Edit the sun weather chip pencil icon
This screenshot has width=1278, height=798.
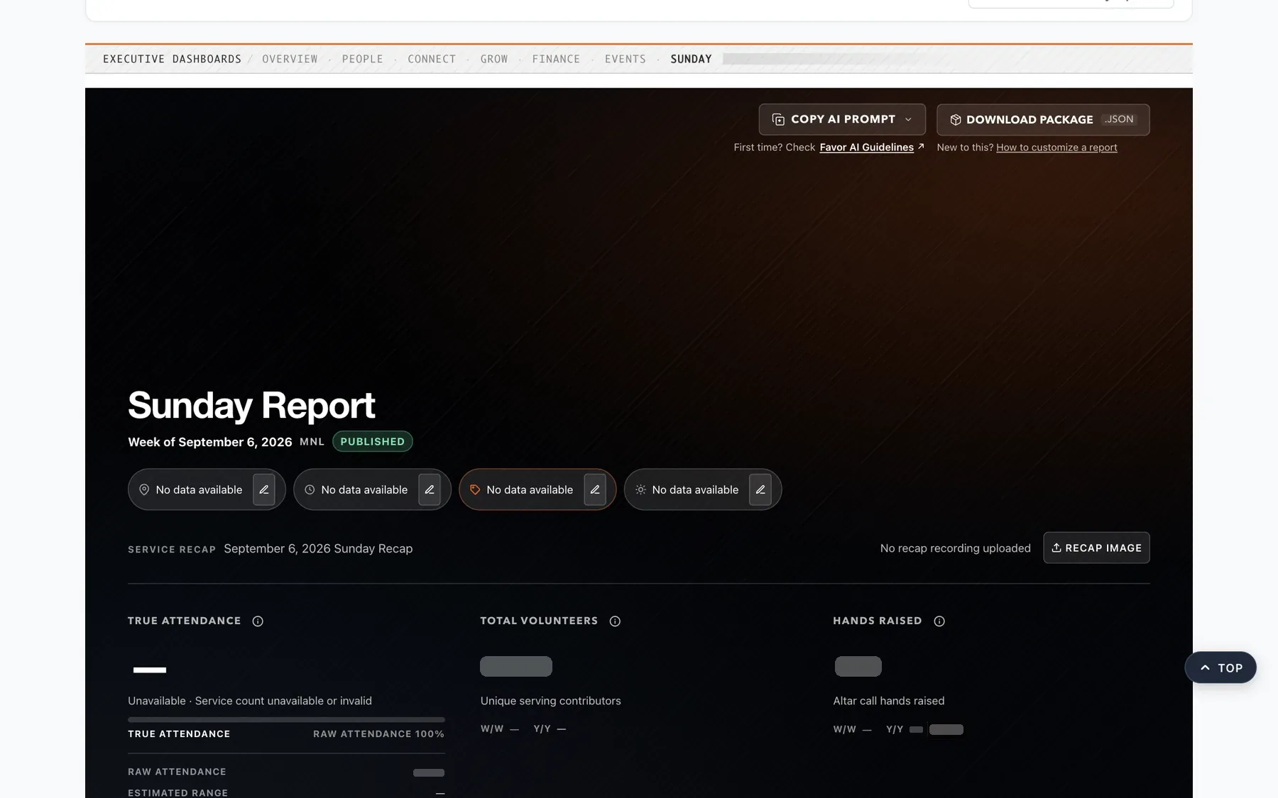(760, 489)
